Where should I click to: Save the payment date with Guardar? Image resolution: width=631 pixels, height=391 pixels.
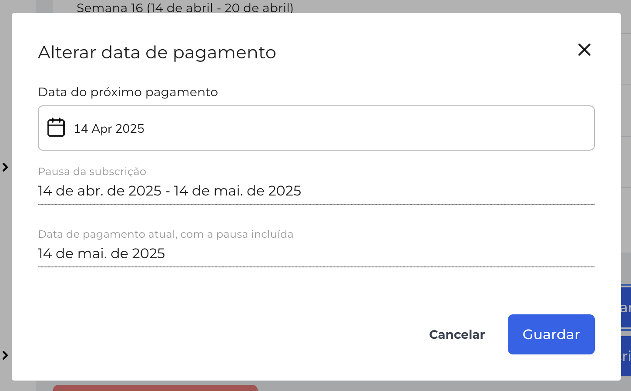[551, 334]
